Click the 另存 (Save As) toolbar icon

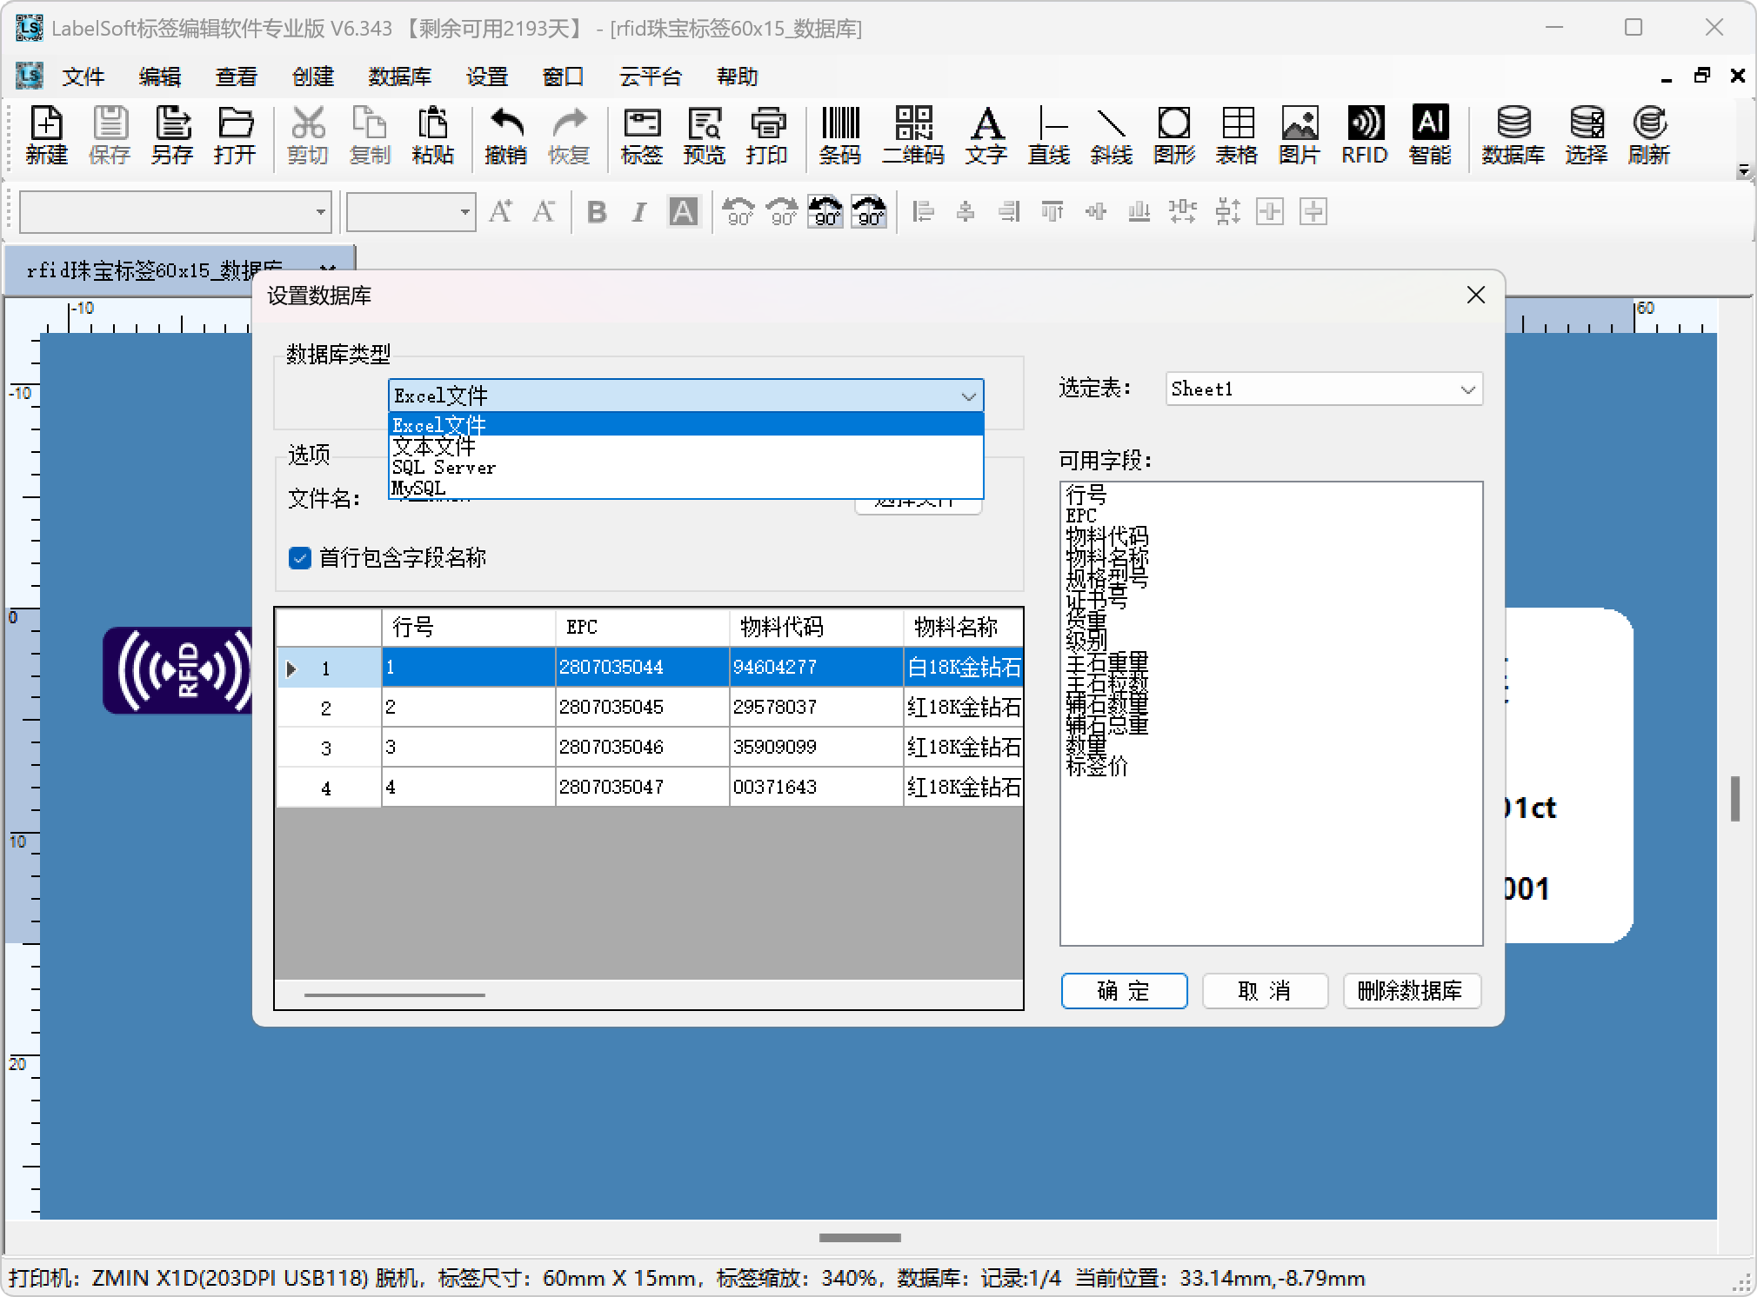[172, 135]
